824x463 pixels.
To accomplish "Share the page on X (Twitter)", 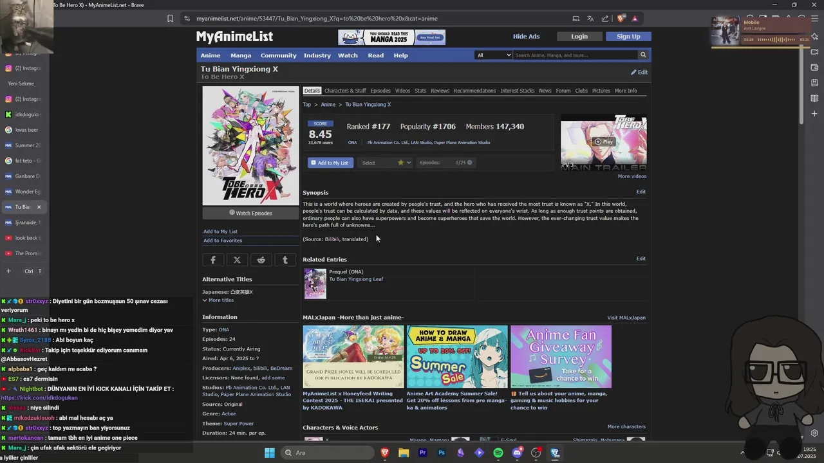I will pyautogui.click(x=237, y=260).
